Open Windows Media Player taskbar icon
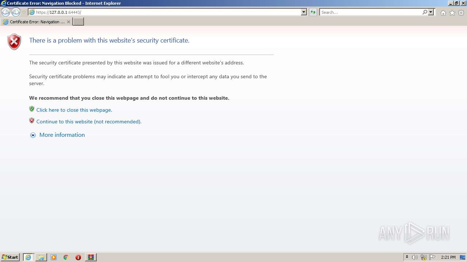This screenshot has width=467, height=262. pyautogui.click(x=54, y=257)
